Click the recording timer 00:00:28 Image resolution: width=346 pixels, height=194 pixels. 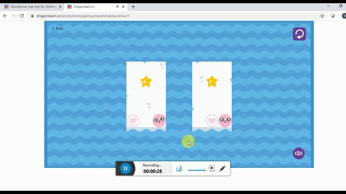click(153, 171)
